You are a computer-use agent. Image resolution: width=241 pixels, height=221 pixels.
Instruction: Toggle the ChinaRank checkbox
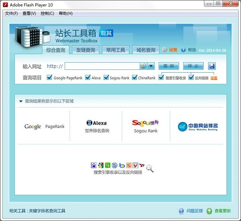(135, 77)
